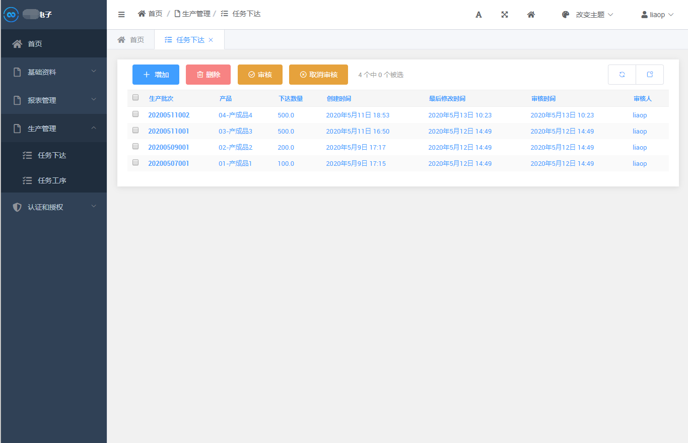Click the 首页 breadcrumb link

pyautogui.click(x=155, y=14)
